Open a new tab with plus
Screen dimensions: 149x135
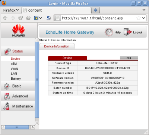tap(95, 10)
